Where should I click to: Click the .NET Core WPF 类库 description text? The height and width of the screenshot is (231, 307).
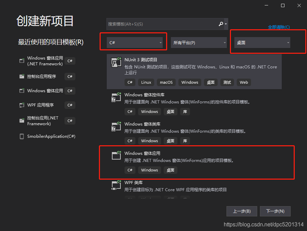[x=176, y=190]
